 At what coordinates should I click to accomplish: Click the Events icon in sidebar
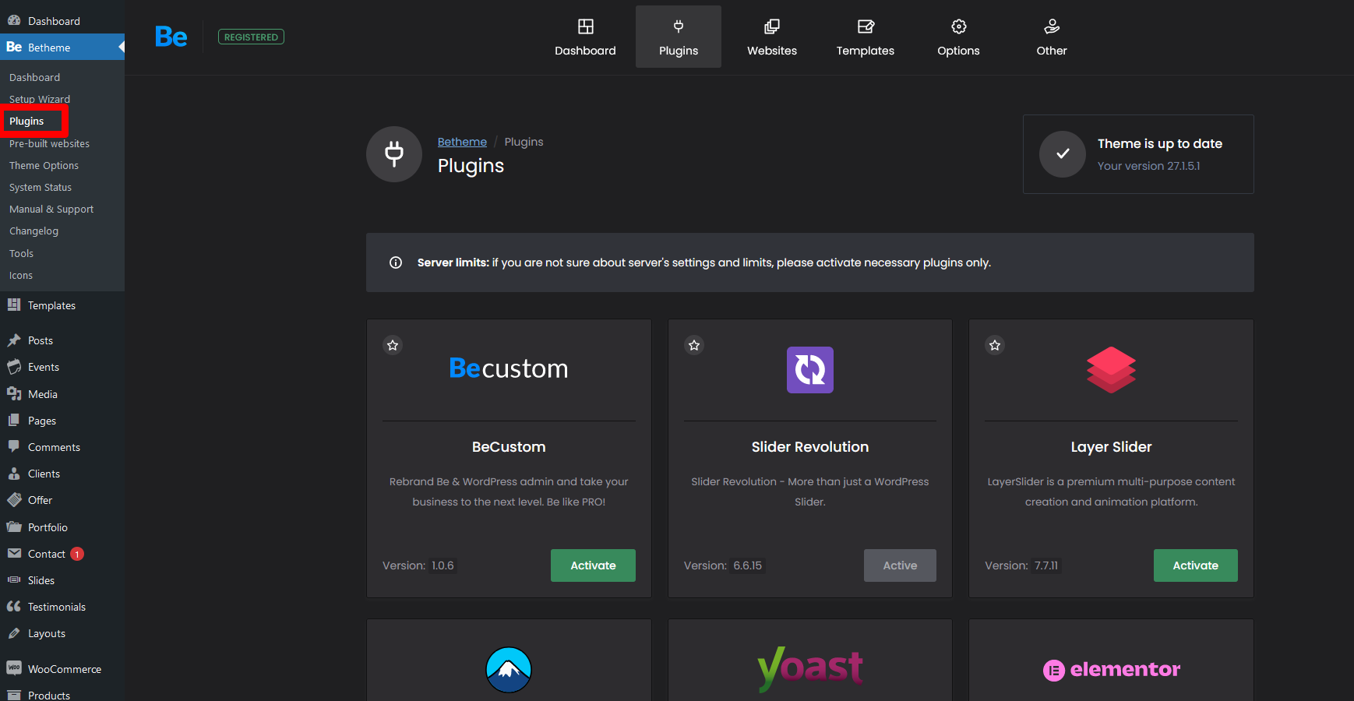point(14,367)
